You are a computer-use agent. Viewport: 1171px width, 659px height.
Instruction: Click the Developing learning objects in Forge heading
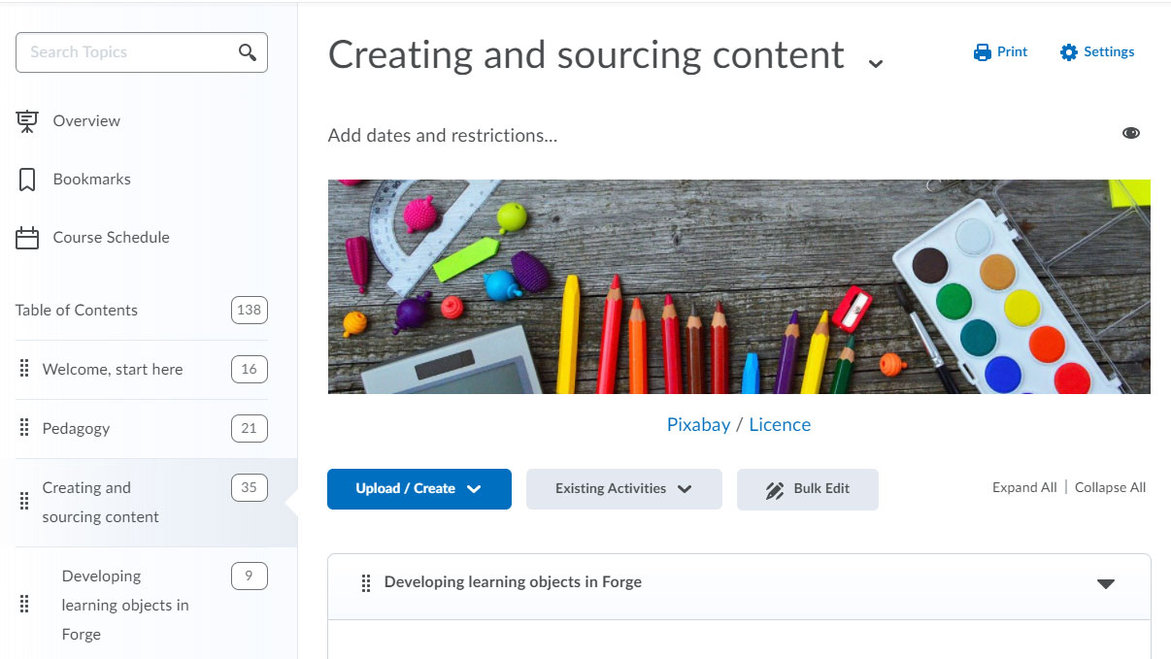pos(513,582)
